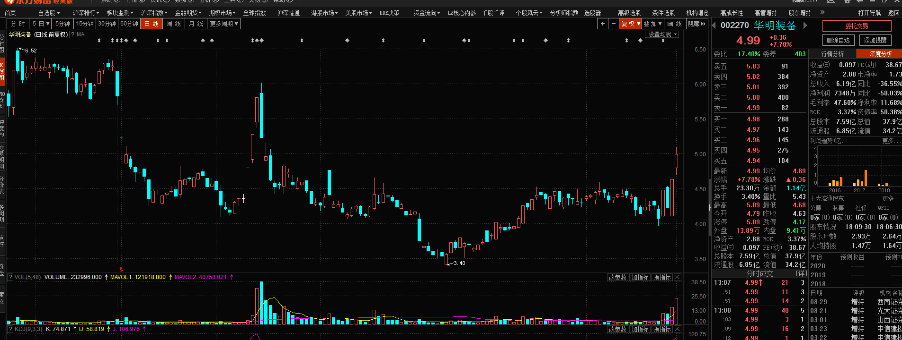
Task: Open the 画线 drawing tool
Action: click(x=675, y=24)
